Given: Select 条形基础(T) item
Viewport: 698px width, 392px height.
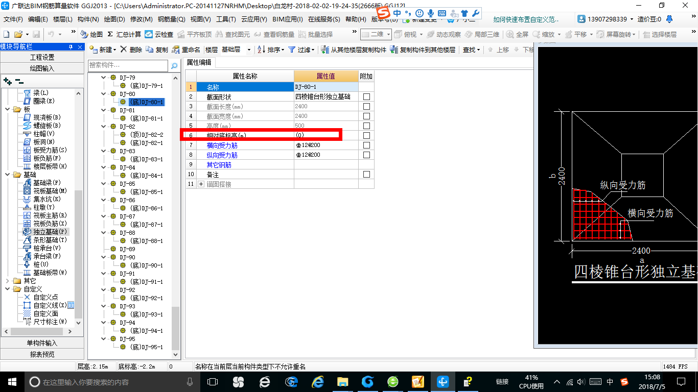Looking at the screenshot, I should pos(45,240).
